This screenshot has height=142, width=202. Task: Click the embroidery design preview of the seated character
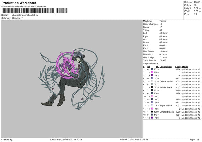[x=72, y=79]
